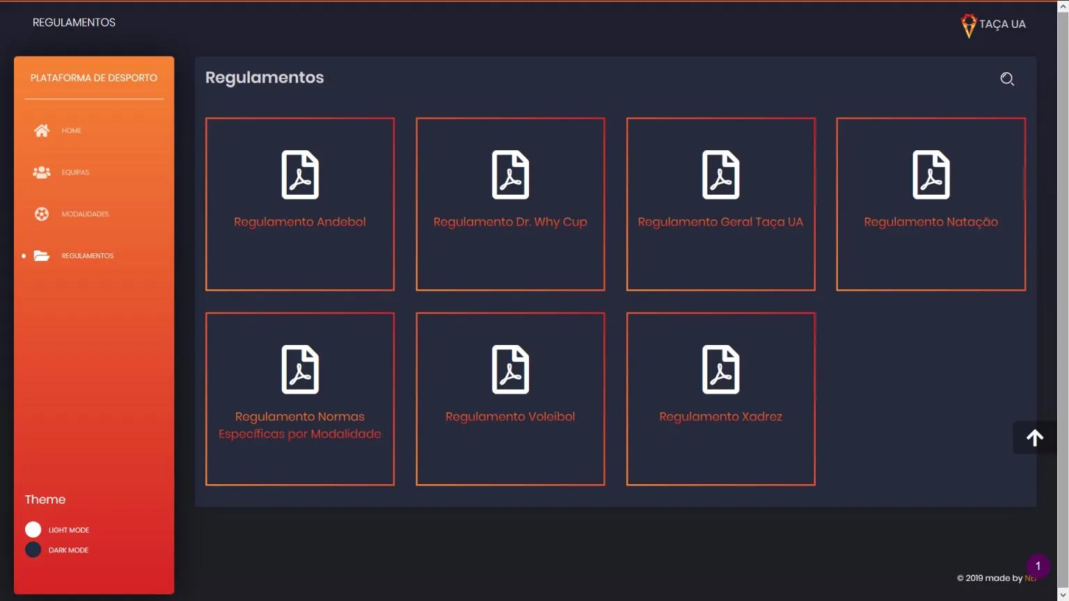Go to EQUIPAS menu item
The width and height of the screenshot is (1069, 601).
[75, 173]
